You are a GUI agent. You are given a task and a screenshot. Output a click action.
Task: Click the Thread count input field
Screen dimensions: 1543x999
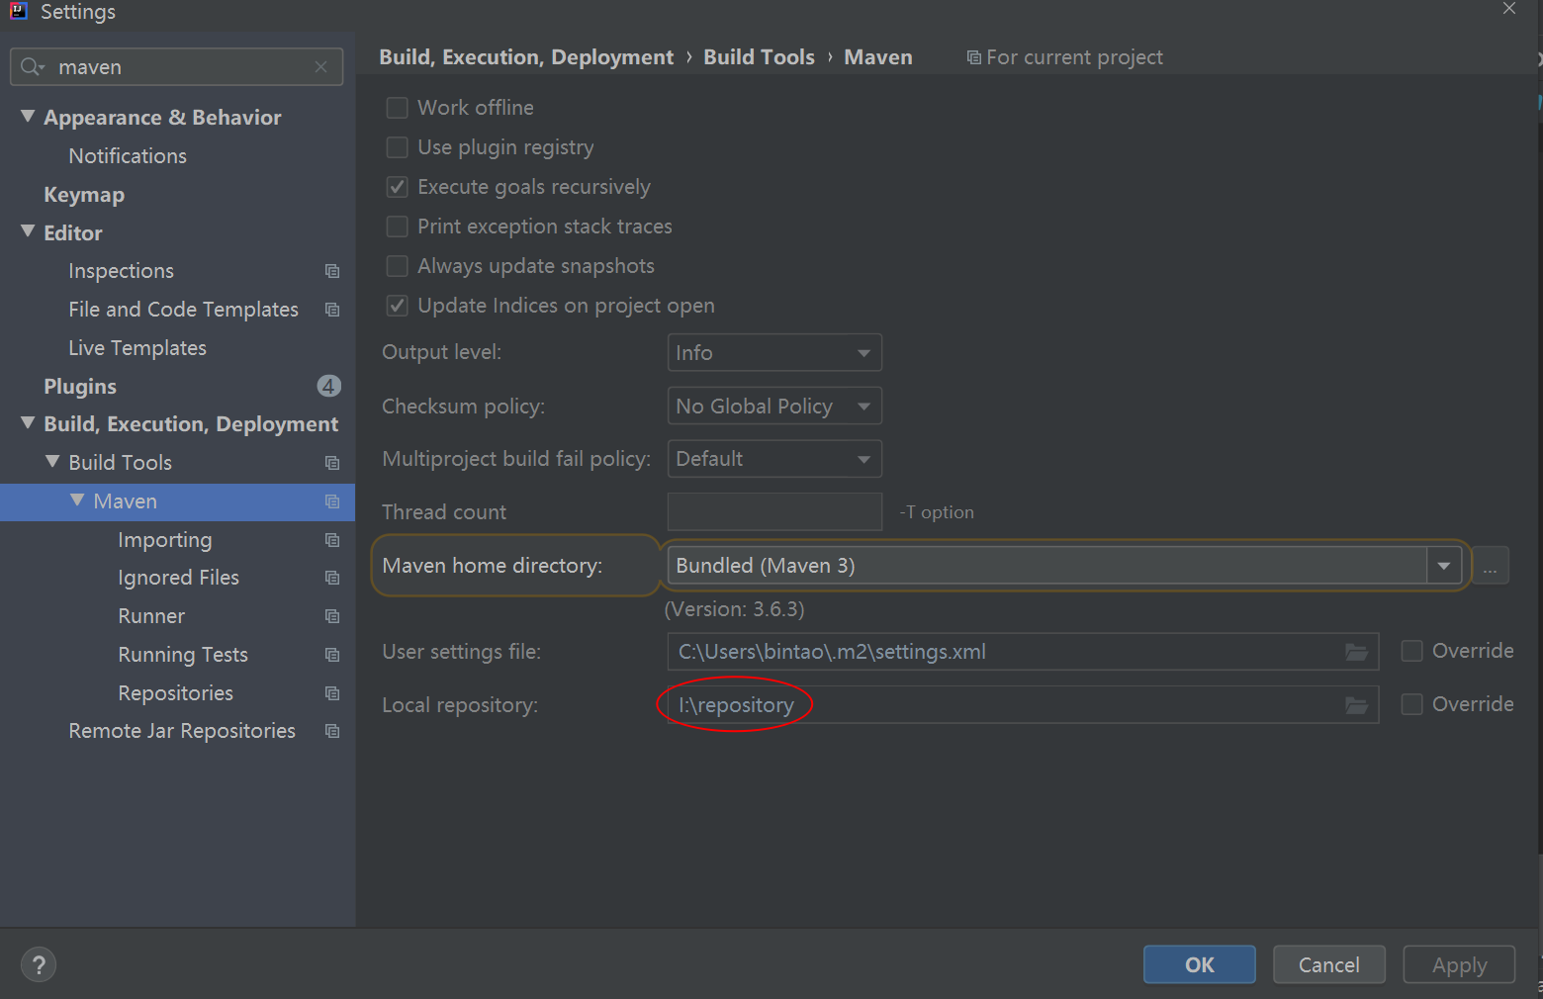coord(773,512)
